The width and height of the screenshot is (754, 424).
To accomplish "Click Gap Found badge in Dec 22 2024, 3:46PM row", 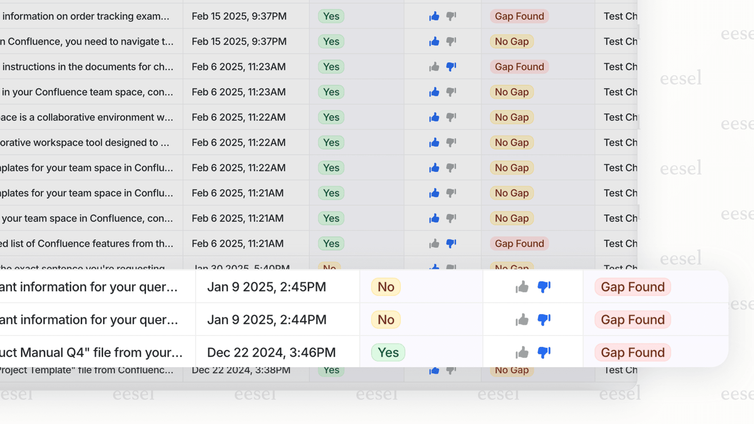I will click(633, 352).
